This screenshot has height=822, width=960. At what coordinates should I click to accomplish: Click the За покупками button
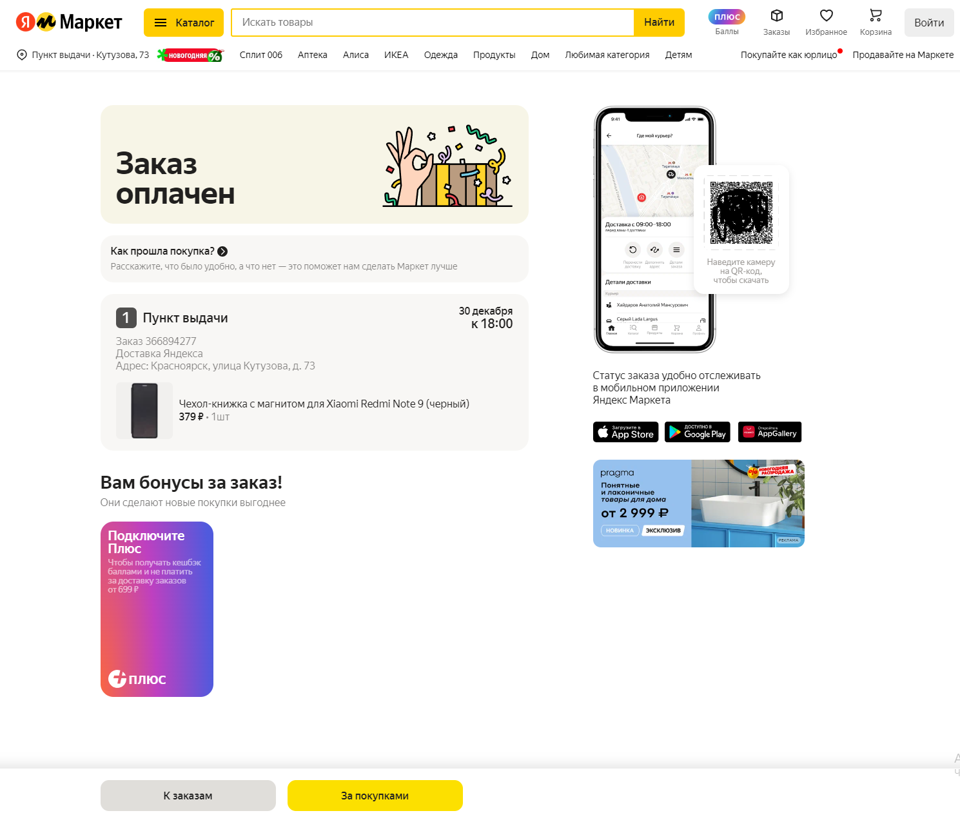[x=375, y=796]
